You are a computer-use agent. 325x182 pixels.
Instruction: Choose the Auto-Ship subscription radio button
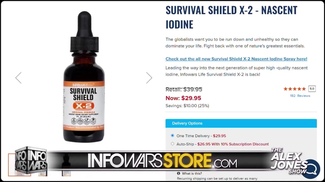[x=172, y=144]
